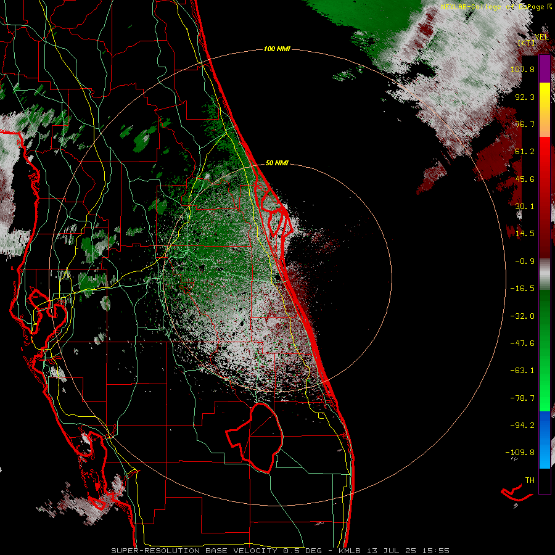Click the -0.9 velocity scale value
The height and width of the screenshot is (555, 555).
(525, 261)
